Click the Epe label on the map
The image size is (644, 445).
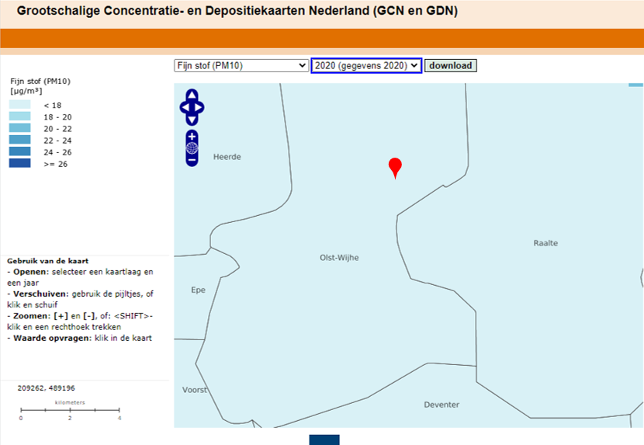pyautogui.click(x=198, y=290)
